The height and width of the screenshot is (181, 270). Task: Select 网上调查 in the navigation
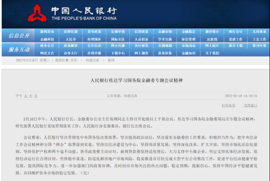[141, 53]
